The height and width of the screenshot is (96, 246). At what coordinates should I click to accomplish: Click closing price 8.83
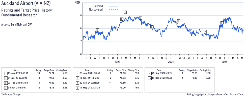point(65,83)
